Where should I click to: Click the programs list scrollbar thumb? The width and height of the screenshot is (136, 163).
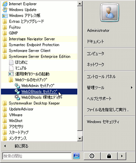click(x=80, y=68)
